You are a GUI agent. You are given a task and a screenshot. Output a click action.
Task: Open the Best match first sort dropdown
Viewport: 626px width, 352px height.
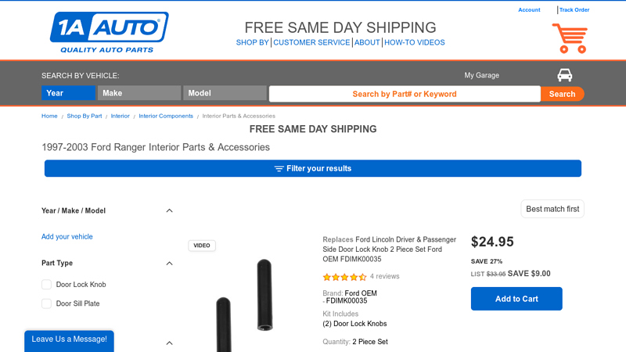click(x=552, y=209)
